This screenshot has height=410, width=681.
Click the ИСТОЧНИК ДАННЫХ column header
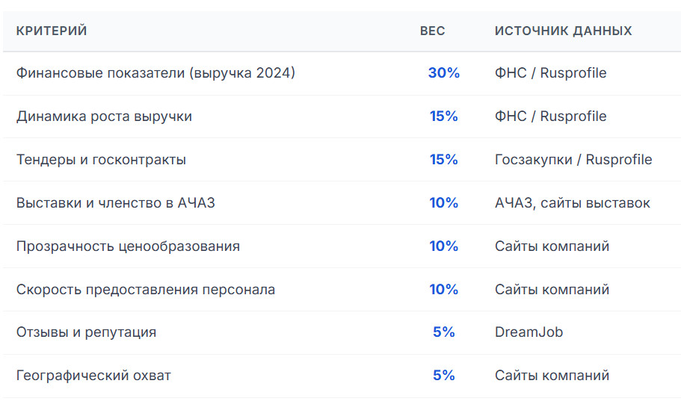(563, 31)
